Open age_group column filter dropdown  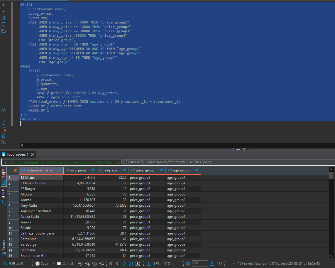(x=197, y=170)
